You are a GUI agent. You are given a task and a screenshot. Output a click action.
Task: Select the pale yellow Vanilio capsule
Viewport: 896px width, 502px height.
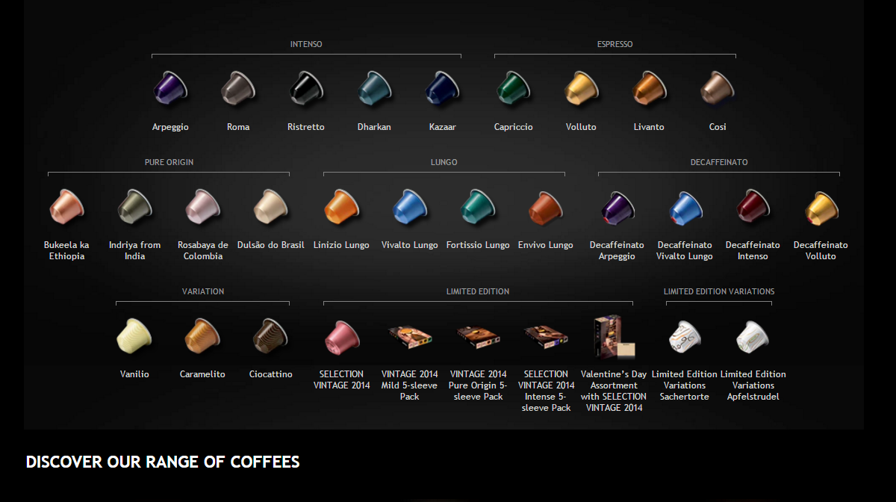[x=134, y=335]
